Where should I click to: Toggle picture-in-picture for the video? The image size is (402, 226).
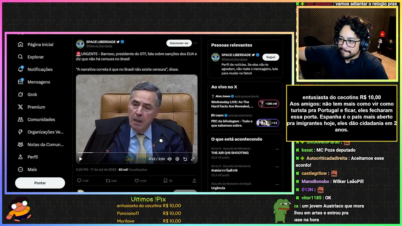[185, 159]
